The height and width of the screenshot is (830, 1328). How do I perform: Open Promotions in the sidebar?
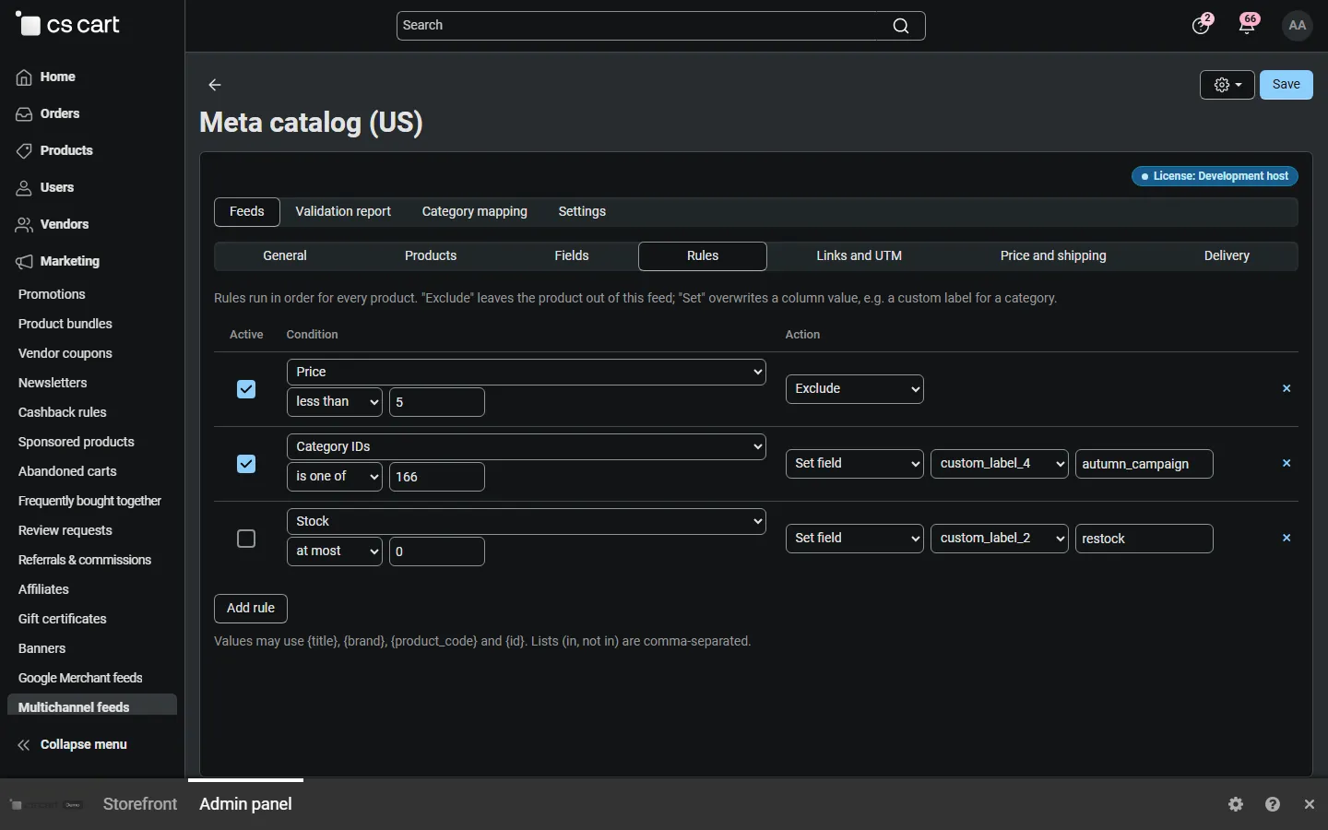(x=52, y=295)
